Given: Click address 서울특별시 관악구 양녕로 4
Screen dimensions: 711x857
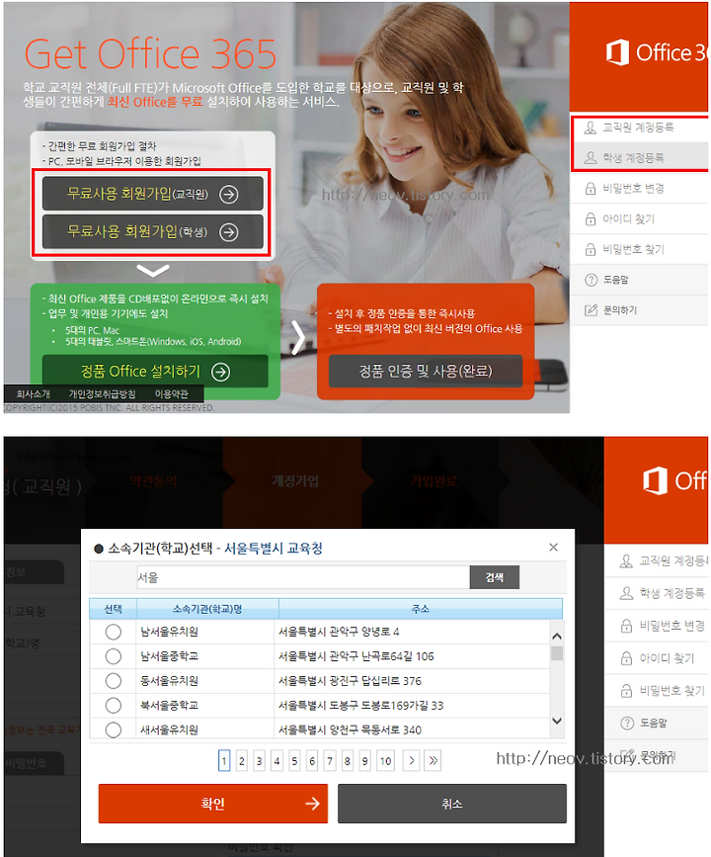Looking at the screenshot, I should (339, 632).
